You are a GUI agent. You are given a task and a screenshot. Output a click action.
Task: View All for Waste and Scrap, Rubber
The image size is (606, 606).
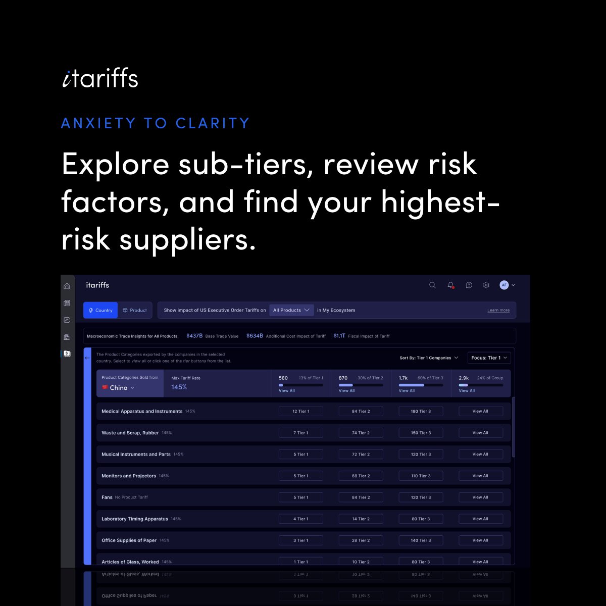481,433
